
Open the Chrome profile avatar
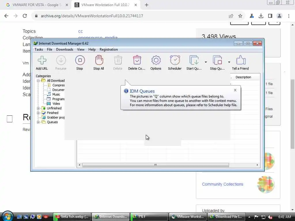click(279, 16)
